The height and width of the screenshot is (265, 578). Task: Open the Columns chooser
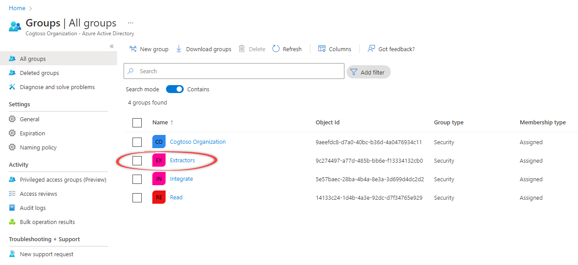(x=334, y=49)
